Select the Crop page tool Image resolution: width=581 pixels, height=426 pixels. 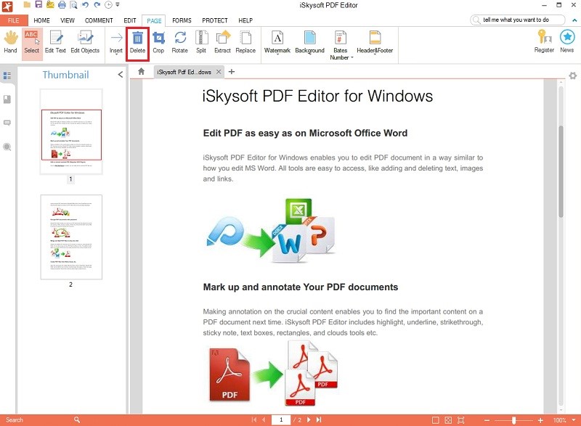[158, 42]
